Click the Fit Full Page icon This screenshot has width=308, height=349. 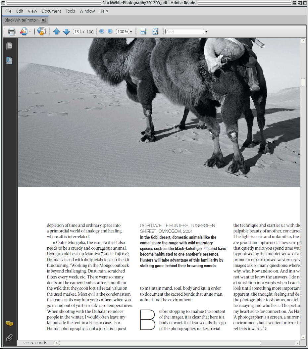point(155,31)
